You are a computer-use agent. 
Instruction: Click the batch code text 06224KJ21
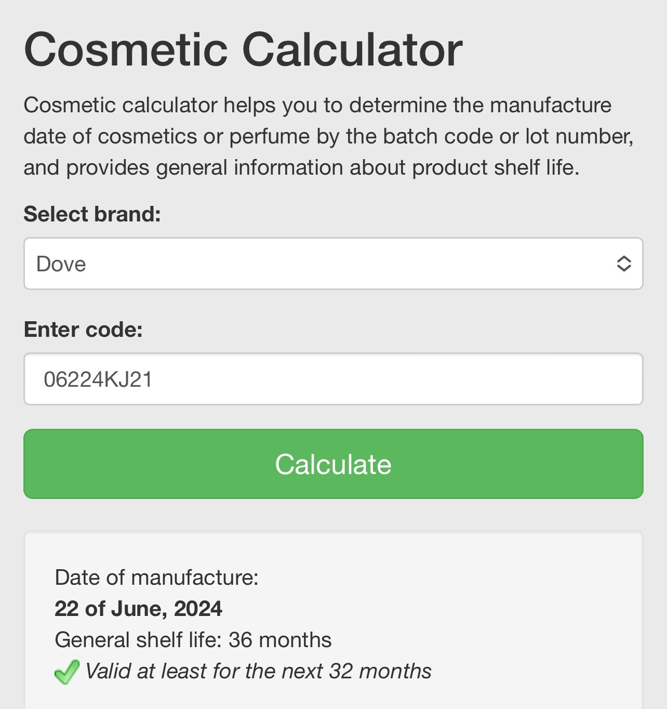98,379
